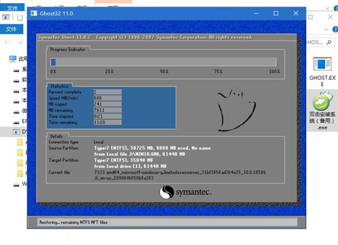This screenshot has height=245, width=338.
Task: Click the Symantec logo emblem
Action: tap(166, 192)
